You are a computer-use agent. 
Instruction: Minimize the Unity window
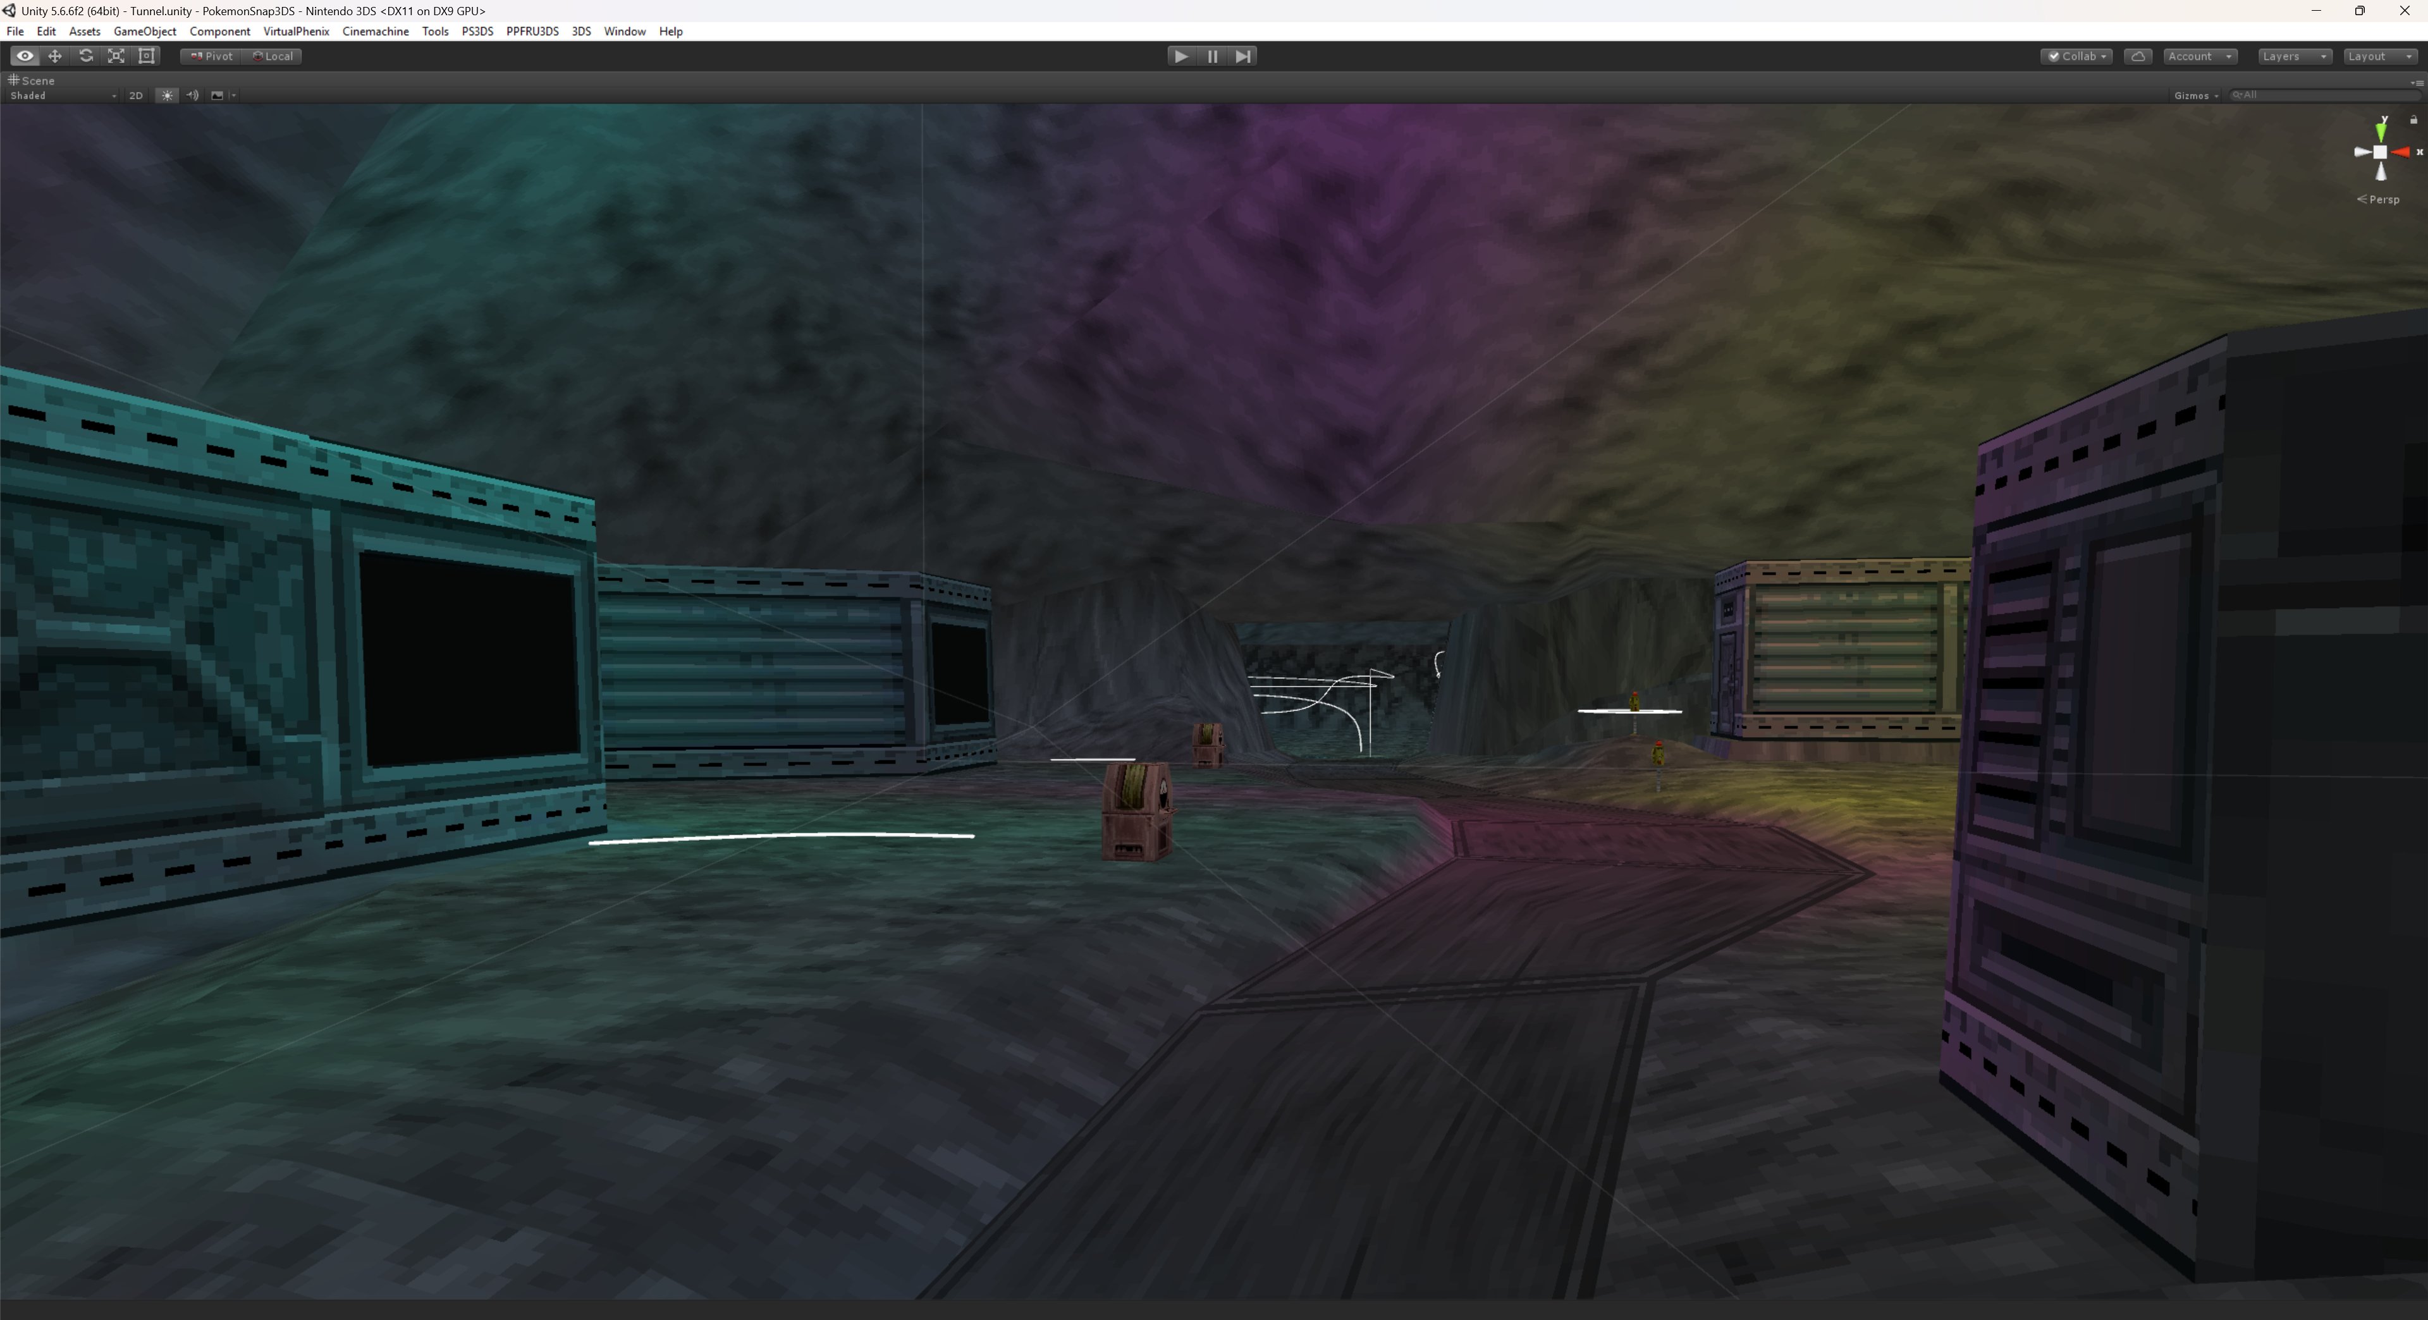(x=2316, y=10)
